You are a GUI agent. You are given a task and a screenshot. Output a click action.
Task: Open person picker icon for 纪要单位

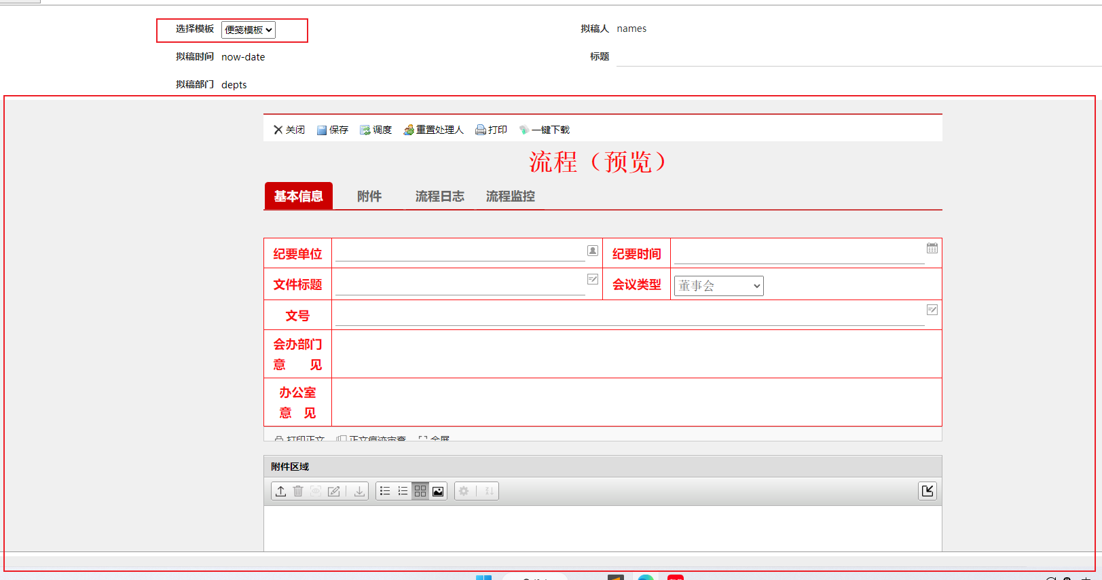coord(593,251)
